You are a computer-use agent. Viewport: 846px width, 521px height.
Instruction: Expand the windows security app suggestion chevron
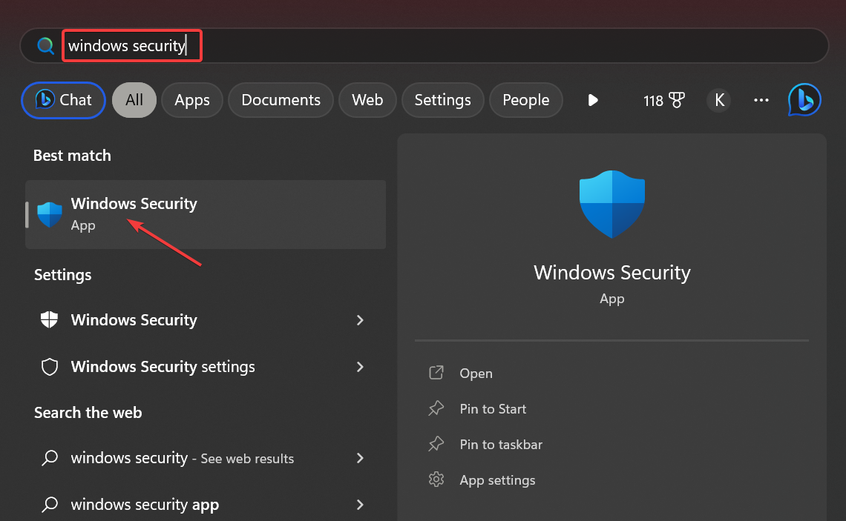click(x=360, y=504)
